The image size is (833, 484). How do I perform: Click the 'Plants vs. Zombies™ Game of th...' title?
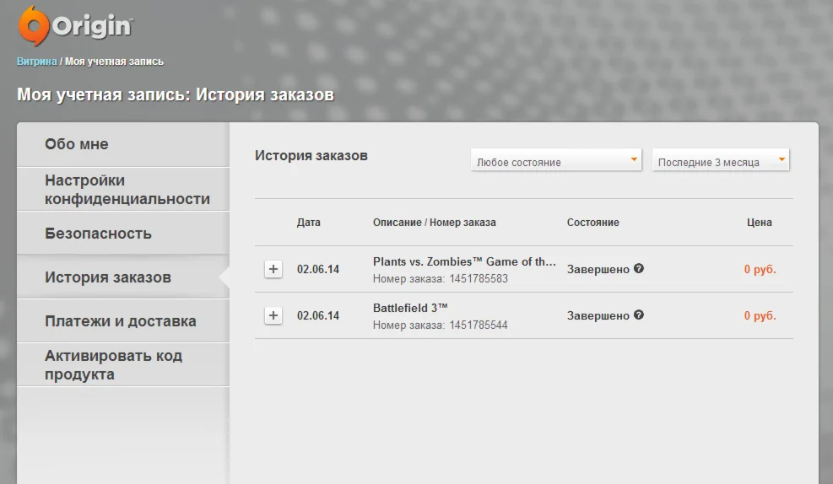point(464,261)
